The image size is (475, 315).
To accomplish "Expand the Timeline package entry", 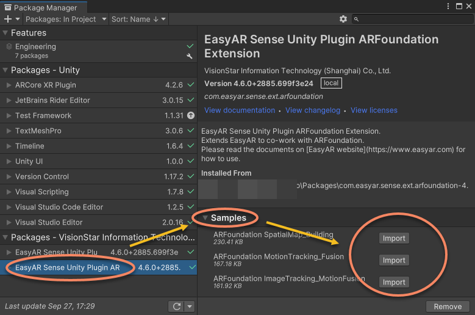I will (x=9, y=146).
